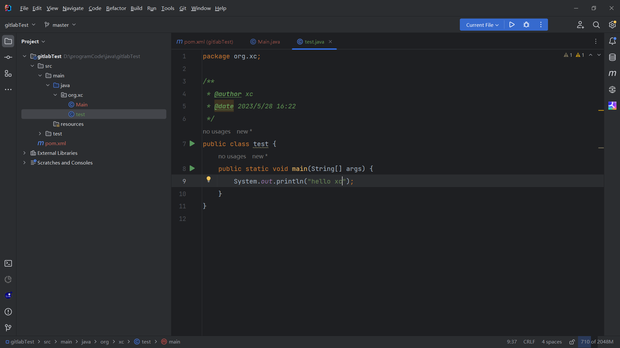Open the colorful plugin icon on right bar
The width and height of the screenshot is (620, 348).
(612, 106)
